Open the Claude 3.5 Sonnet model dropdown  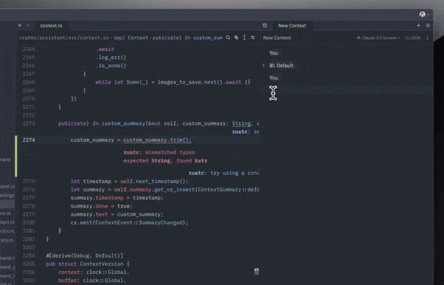(x=378, y=38)
